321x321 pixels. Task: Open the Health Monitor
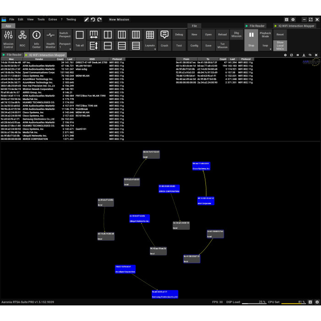[50, 40]
